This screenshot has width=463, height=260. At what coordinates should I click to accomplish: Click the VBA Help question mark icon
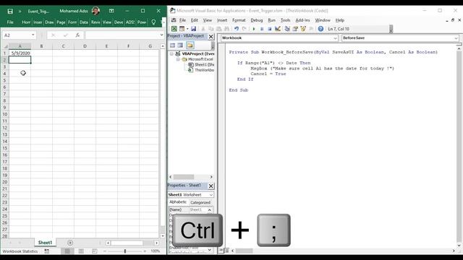click(x=320, y=29)
